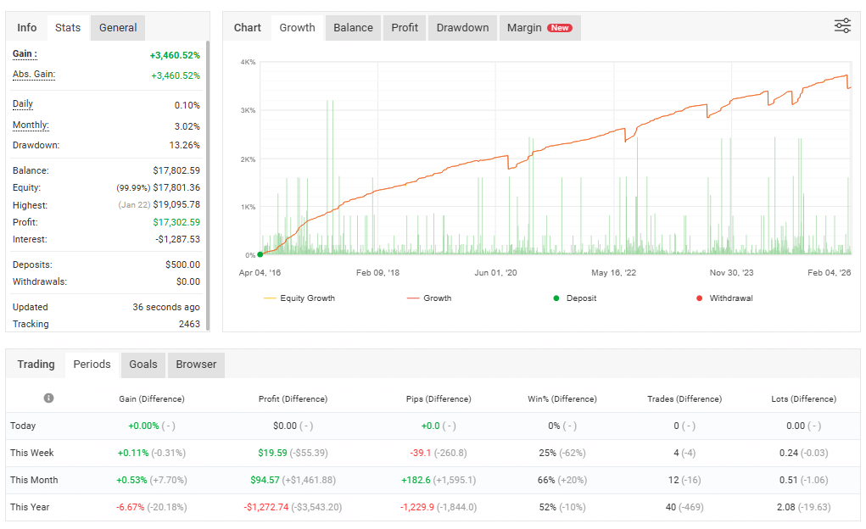The height and width of the screenshot is (529, 866).
Task: Open the Margin tab with New badge
Action: click(x=539, y=28)
